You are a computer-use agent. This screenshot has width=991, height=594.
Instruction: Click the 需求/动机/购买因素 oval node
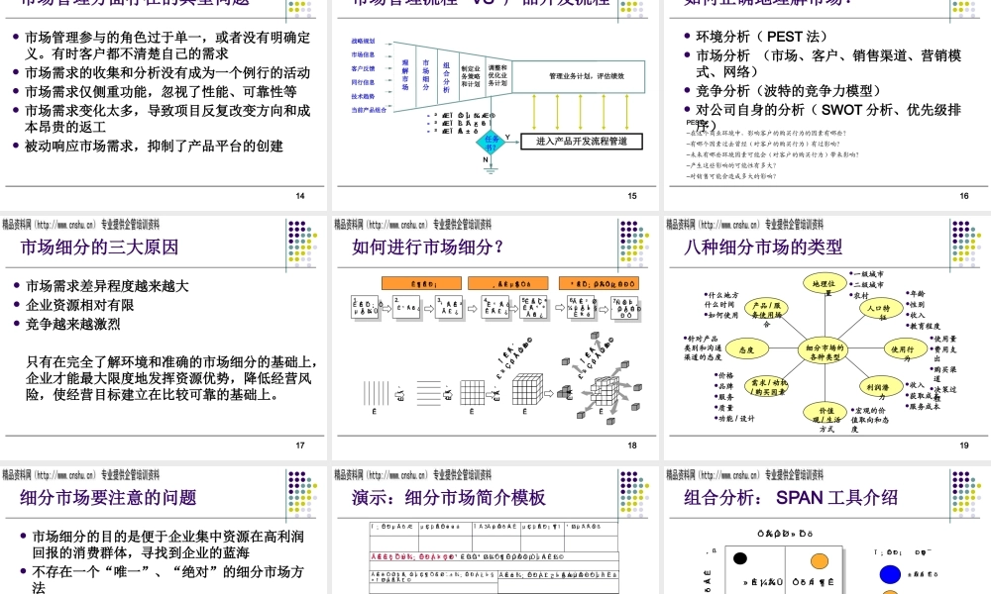tap(767, 386)
